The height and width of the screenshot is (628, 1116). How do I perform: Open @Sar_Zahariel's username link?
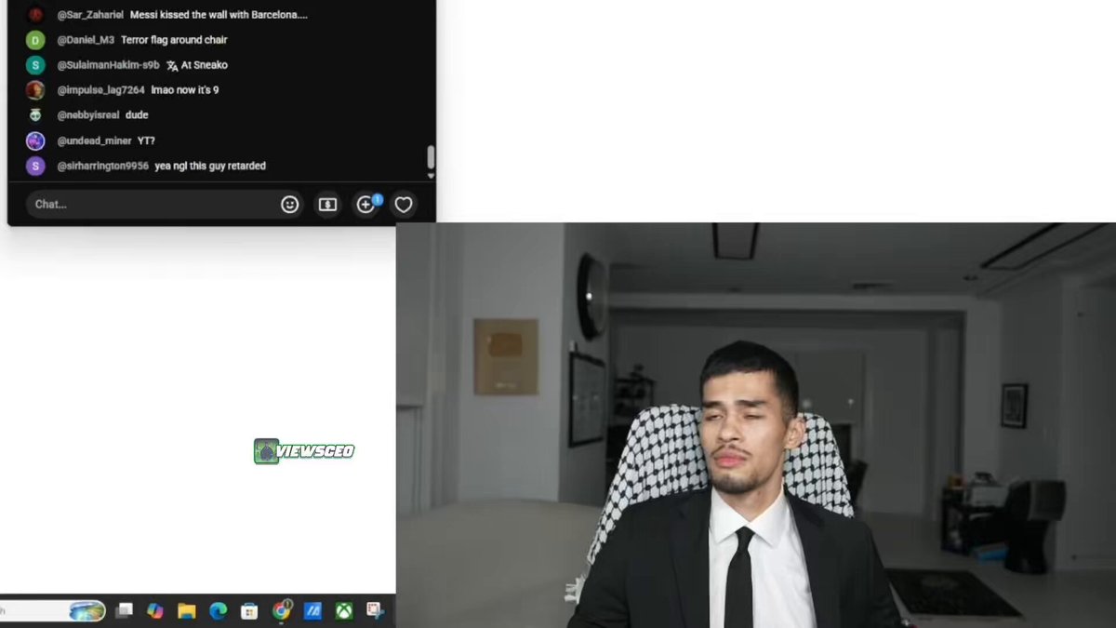(x=90, y=15)
